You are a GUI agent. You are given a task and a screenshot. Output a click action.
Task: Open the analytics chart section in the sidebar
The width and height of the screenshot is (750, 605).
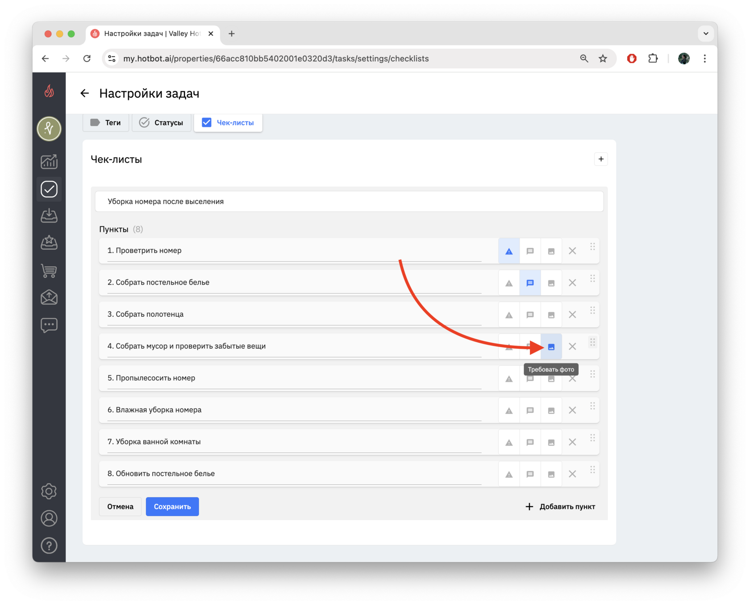49,162
